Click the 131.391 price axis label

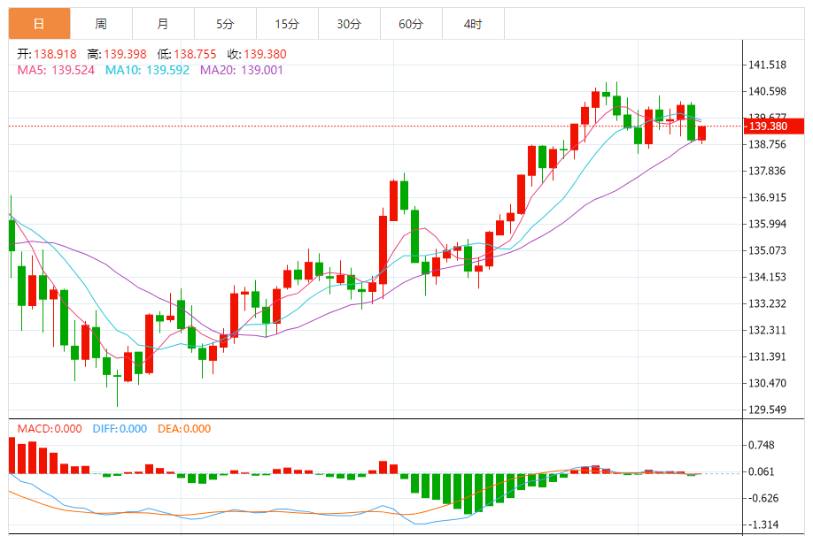[767, 356]
